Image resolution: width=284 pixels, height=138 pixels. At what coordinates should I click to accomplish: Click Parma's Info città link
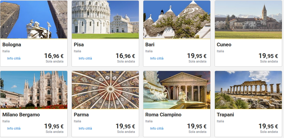pos(85,128)
